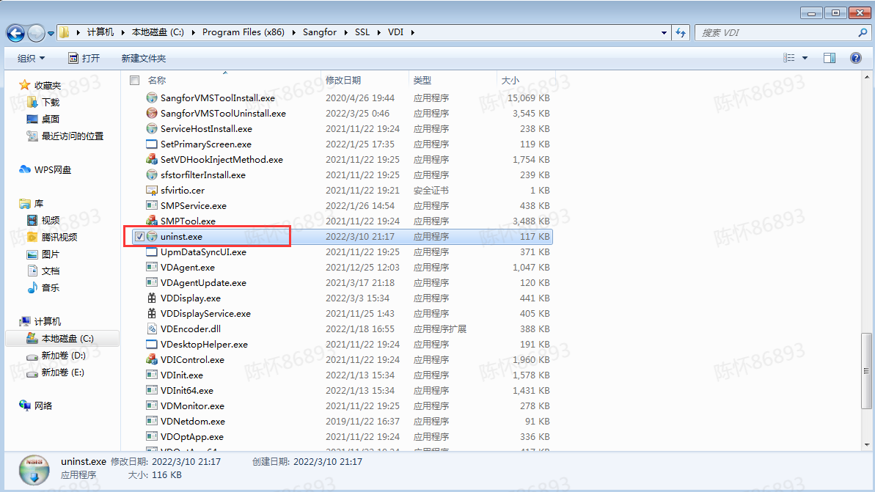
Task: Click the search magnifier icon
Action: (x=863, y=33)
